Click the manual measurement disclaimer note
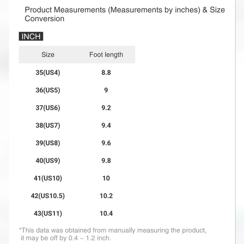The image size is (244, 244). pos(113,234)
